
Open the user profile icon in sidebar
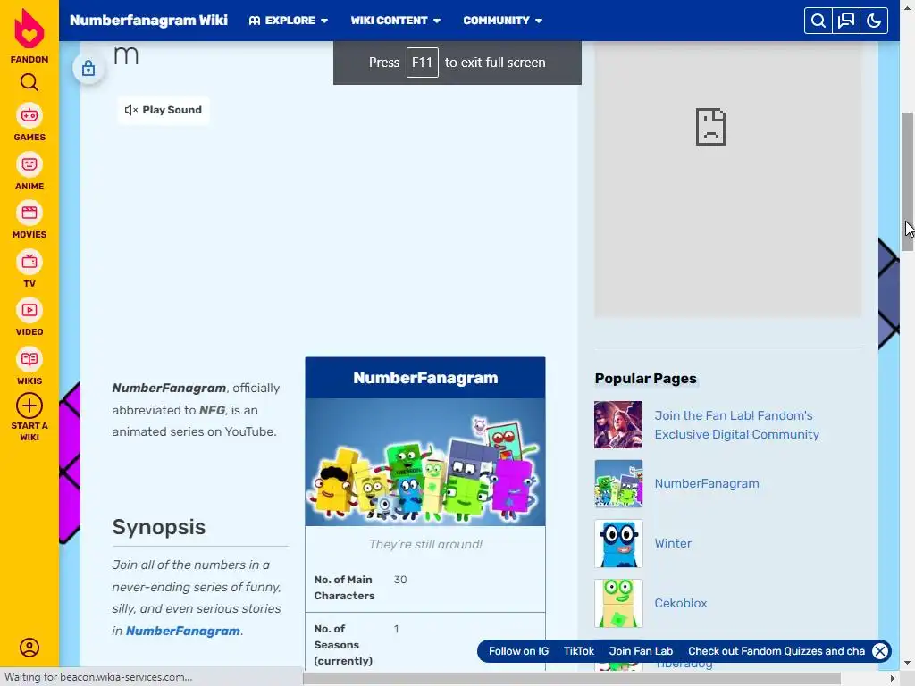point(29,648)
